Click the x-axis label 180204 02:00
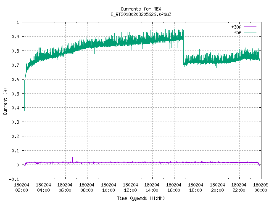This screenshot has width=269, height=202. (x=21, y=188)
